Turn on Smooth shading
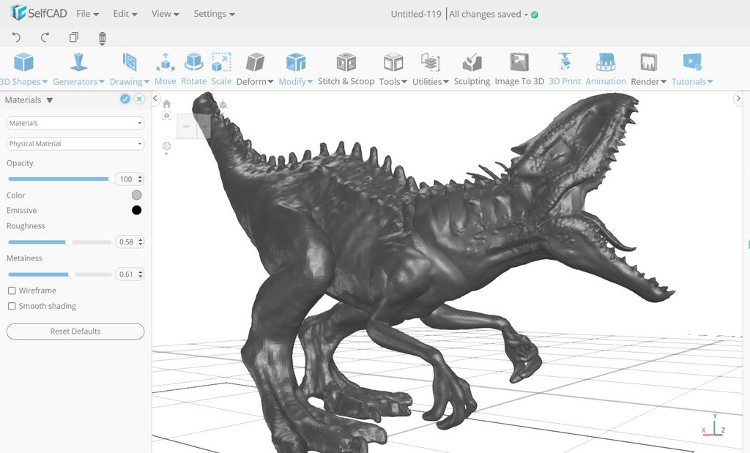The image size is (750, 453). 12,306
